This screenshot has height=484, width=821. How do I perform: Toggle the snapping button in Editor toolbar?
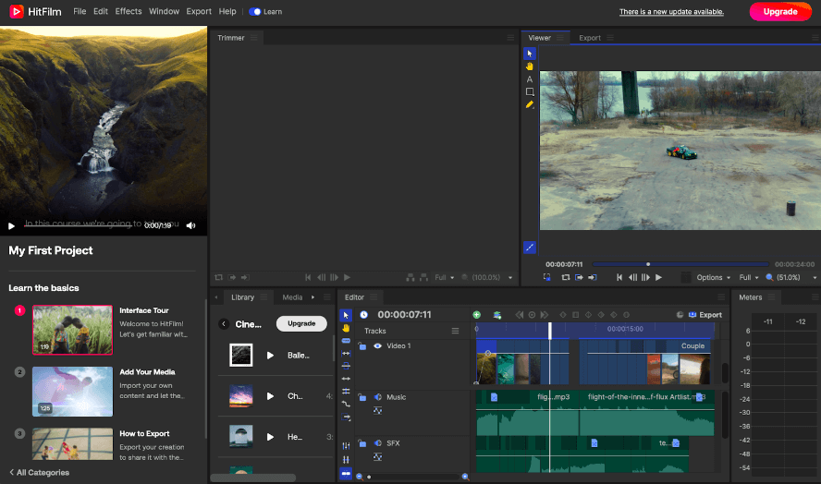346,474
